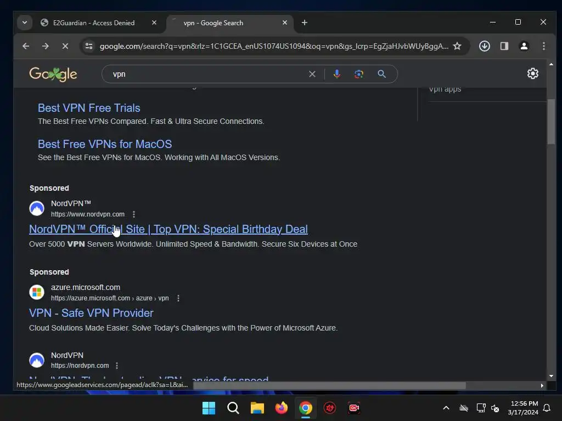562x421 pixels.
Task: Open the red gear app in taskbar
Action: tap(330, 408)
